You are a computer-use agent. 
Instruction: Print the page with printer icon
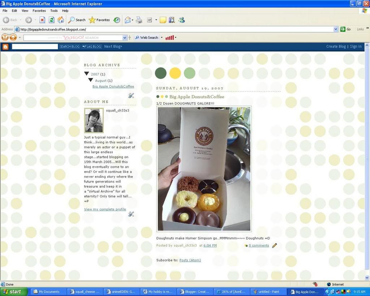pos(139,20)
